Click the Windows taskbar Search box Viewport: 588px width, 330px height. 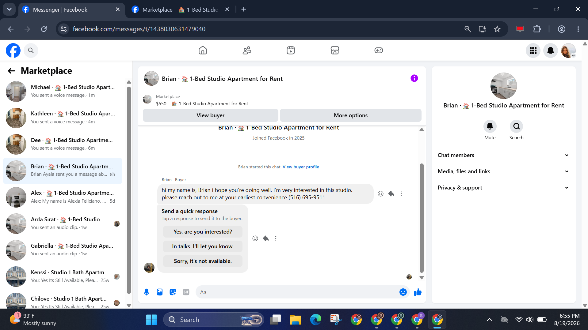coord(214,320)
